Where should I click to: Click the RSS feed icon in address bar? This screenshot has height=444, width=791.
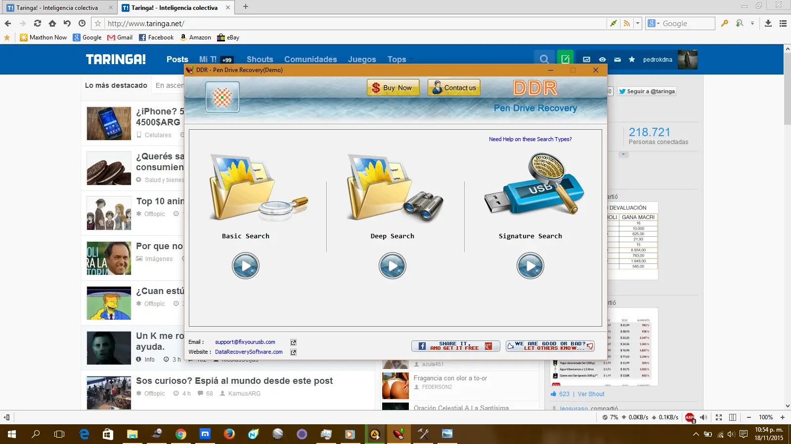[x=627, y=23]
